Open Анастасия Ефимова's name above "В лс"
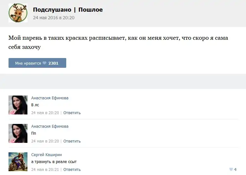The height and width of the screenshot is (175, 246). point(50,98)
